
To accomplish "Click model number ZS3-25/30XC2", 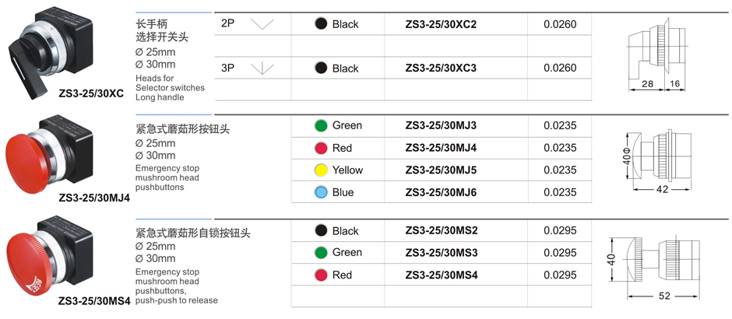I will [441, 24].
